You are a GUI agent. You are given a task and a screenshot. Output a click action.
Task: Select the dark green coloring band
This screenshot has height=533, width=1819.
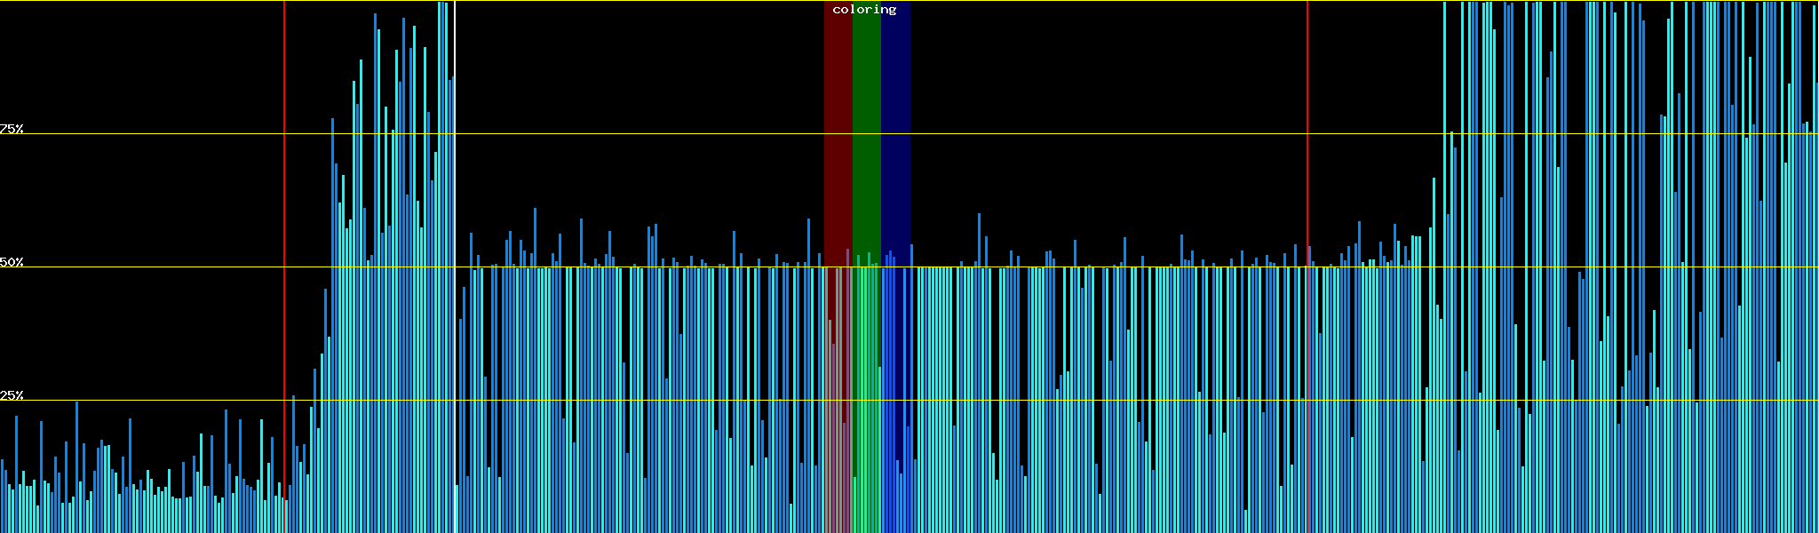[x=866, y=133]
